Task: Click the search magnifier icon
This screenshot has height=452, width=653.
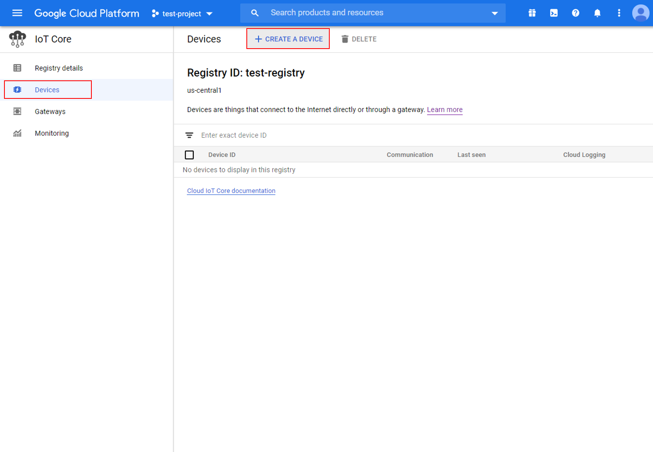Action: point(255,13)
